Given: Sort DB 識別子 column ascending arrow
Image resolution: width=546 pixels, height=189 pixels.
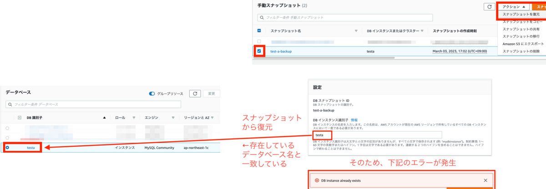Looking at the screenshot, I should pos(105,117).
